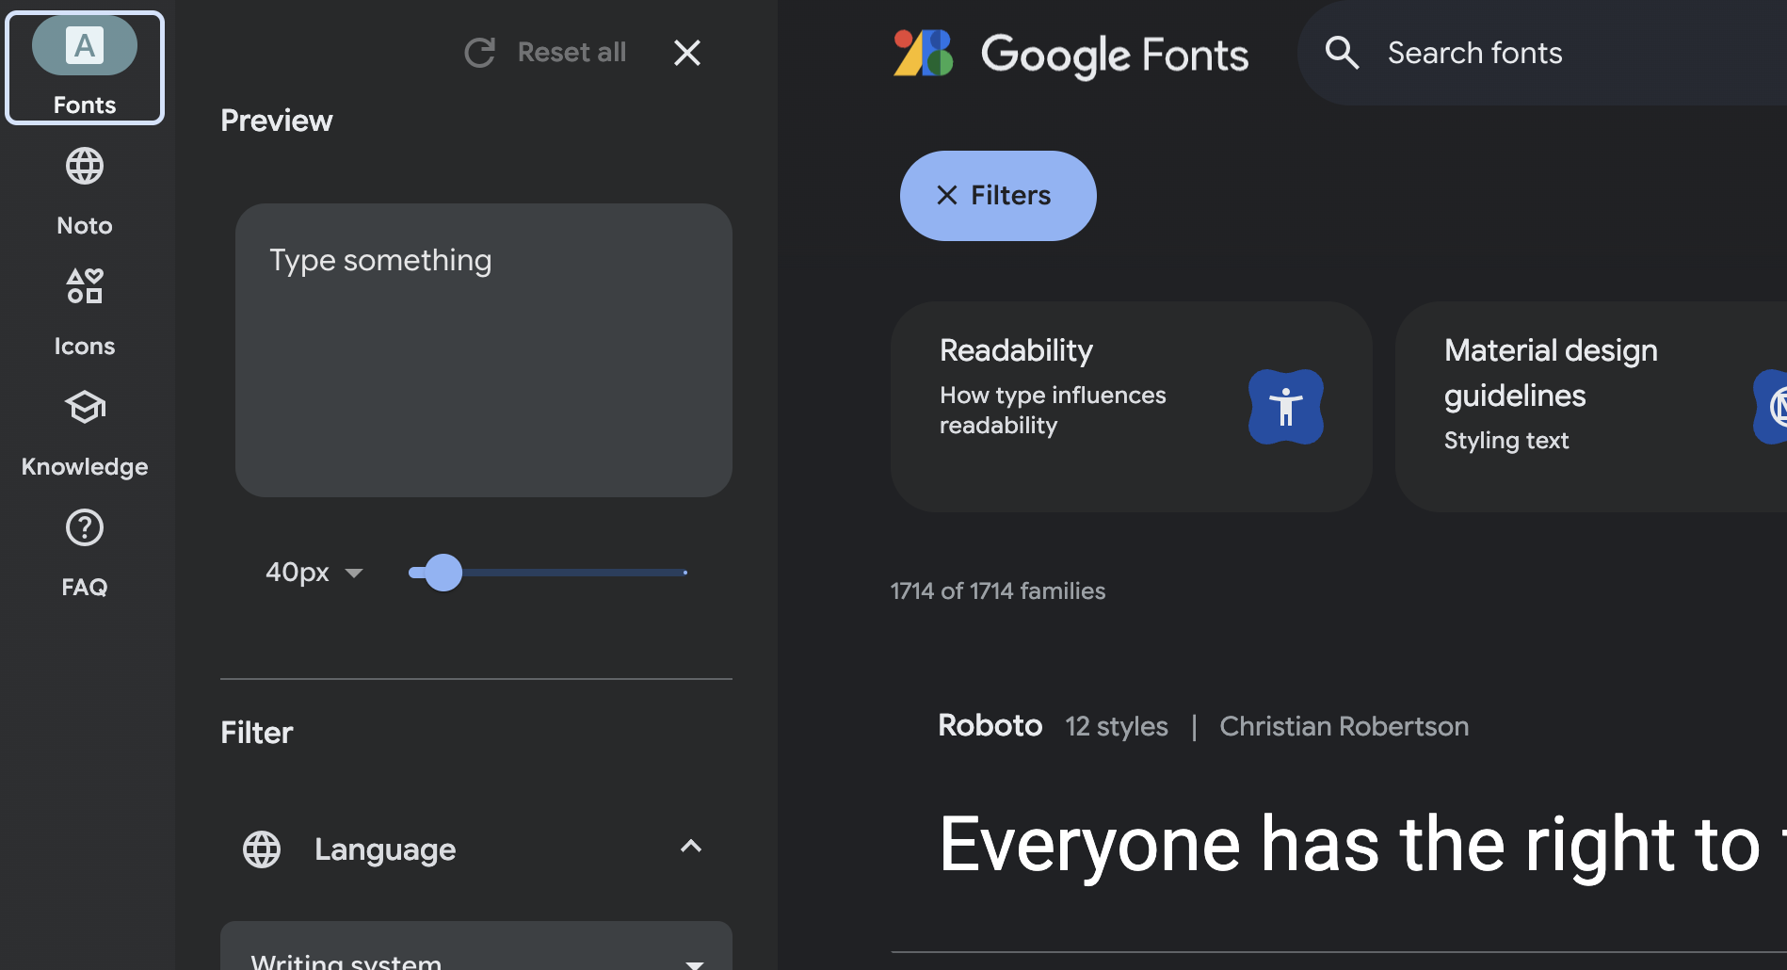Click the font size slider thumb

tap(443, 572)
